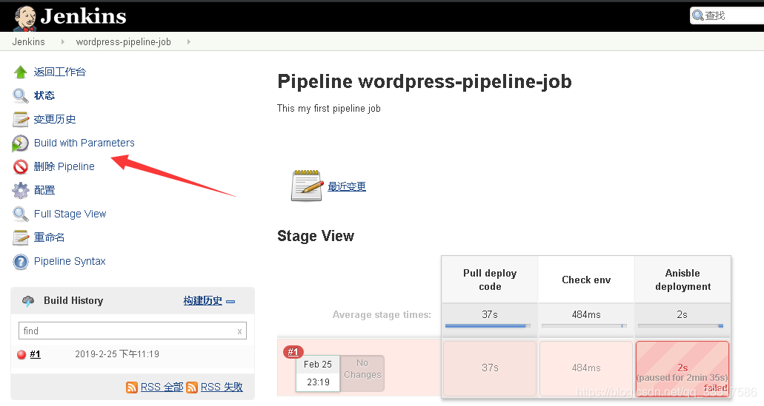Open the 返回工作台 link
The width and height of the screenshot is (764, 406).
click(x=60, y=72)
